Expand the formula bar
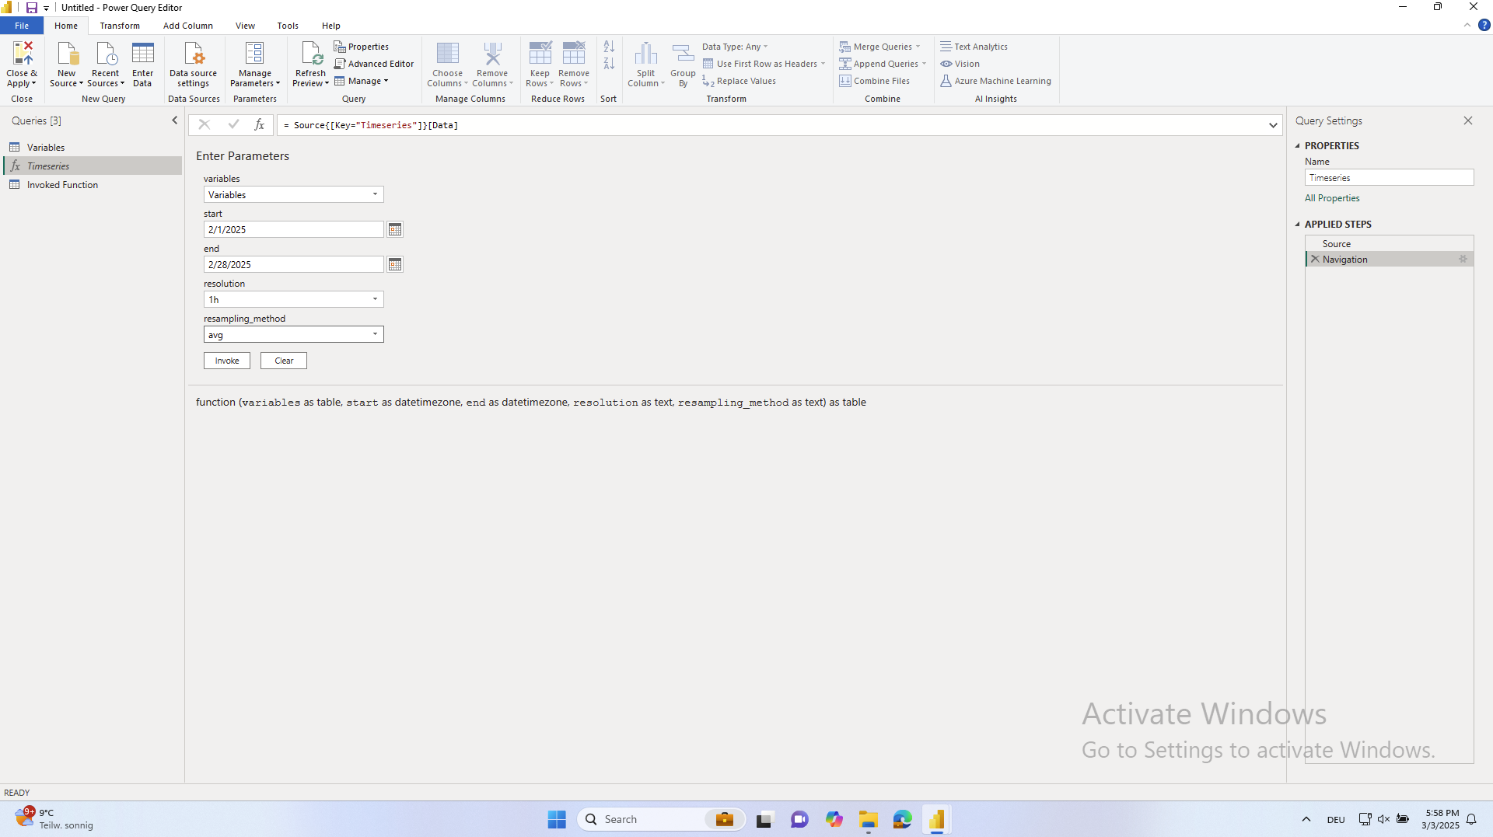This screenshot has width=1493, height=837. coord(1273,125)
